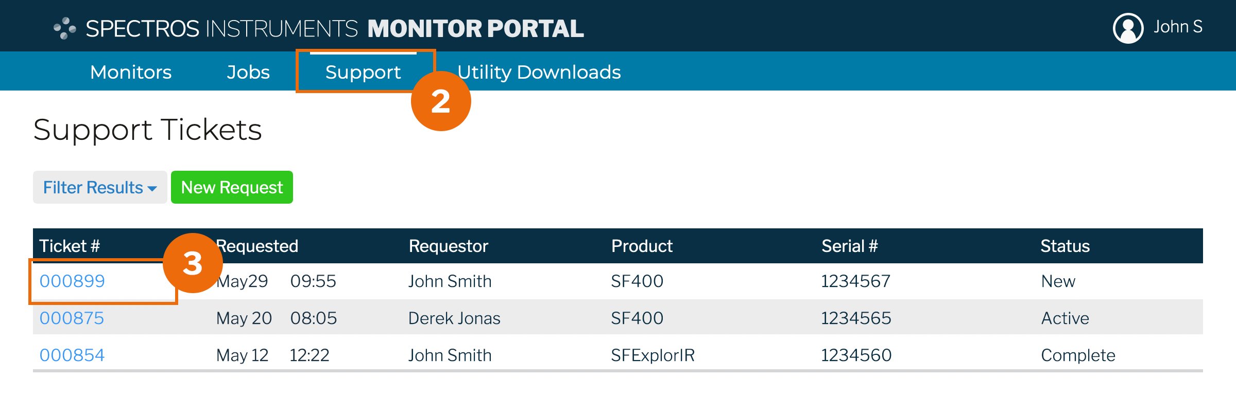Screen dimensions: 1236x396
Task: Switch to the Monitors tab
Action: pyautogui.click(x=131, y=72)
